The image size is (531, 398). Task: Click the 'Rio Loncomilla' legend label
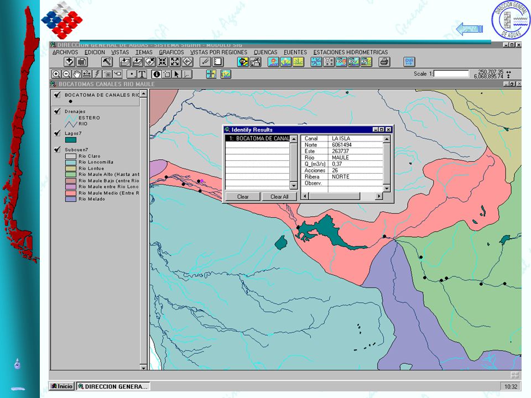[96, 162]
